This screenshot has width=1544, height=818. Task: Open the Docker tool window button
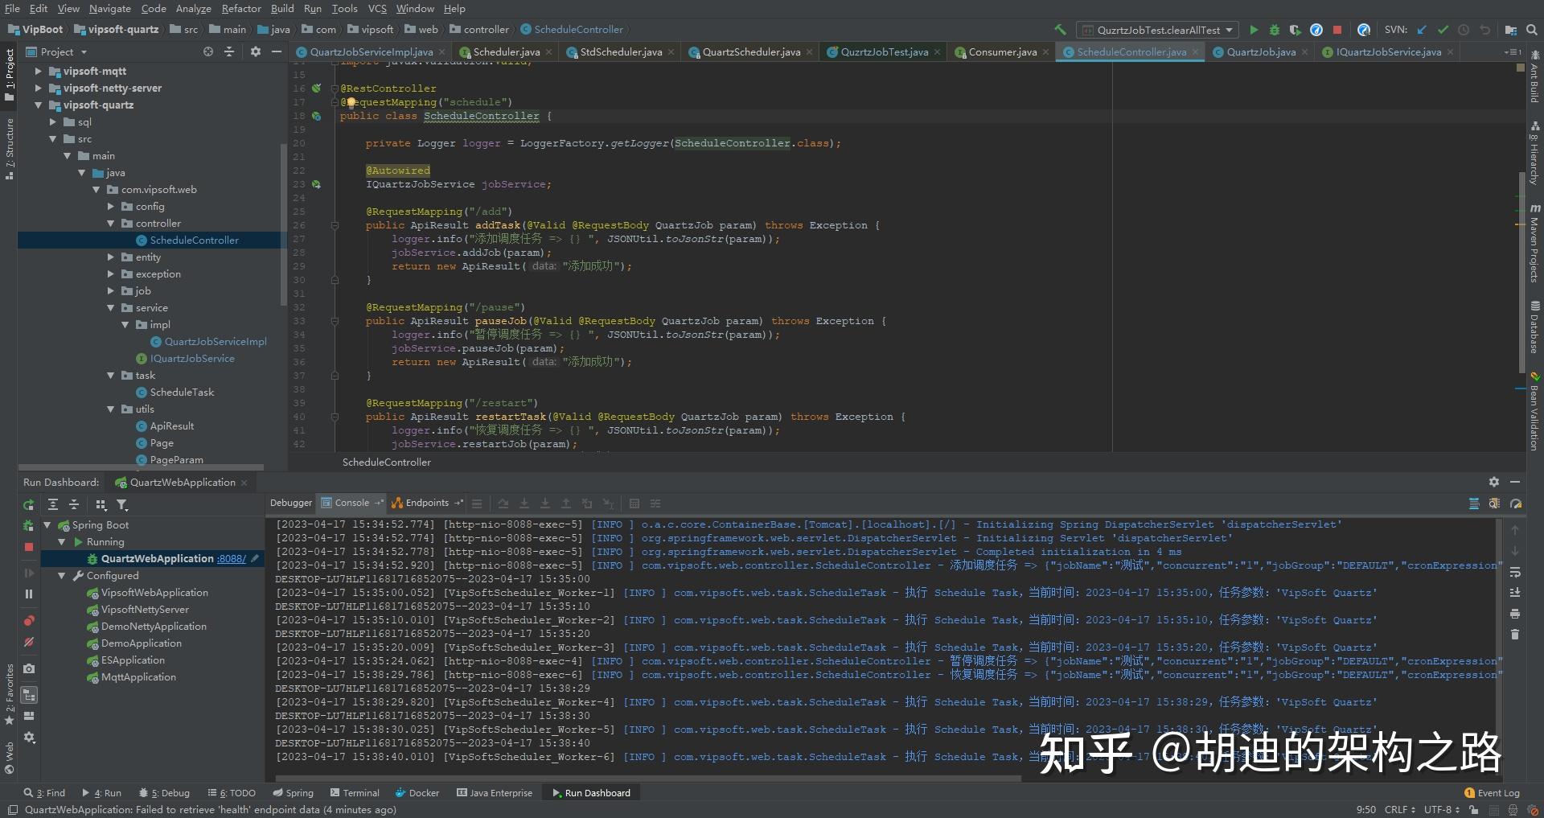[417, 793]
